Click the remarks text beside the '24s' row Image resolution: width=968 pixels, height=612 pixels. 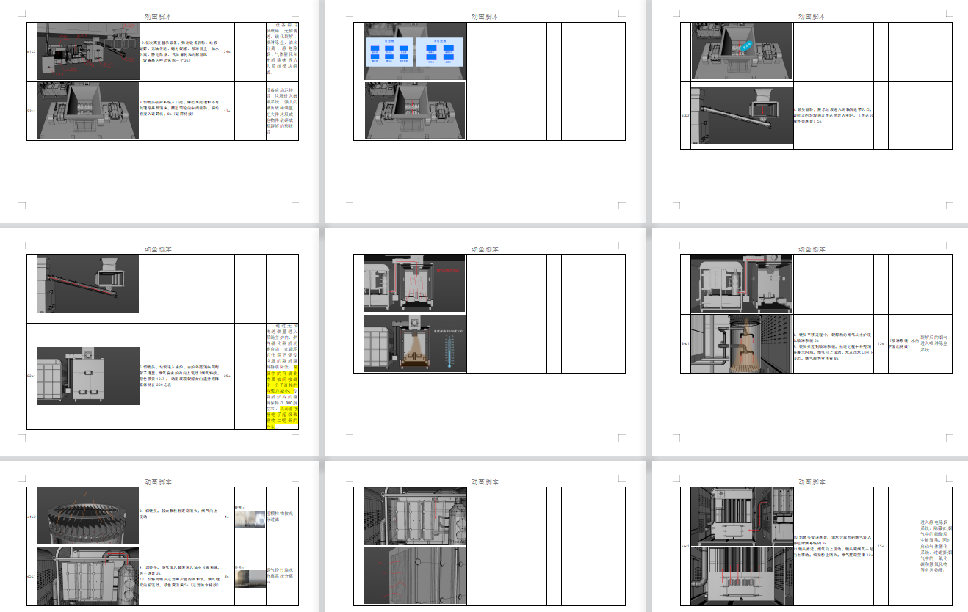[283, 50]
